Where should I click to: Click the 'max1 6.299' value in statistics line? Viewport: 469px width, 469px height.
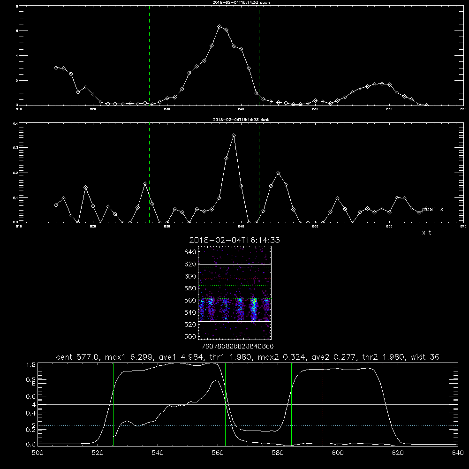[x=129, y=357]
